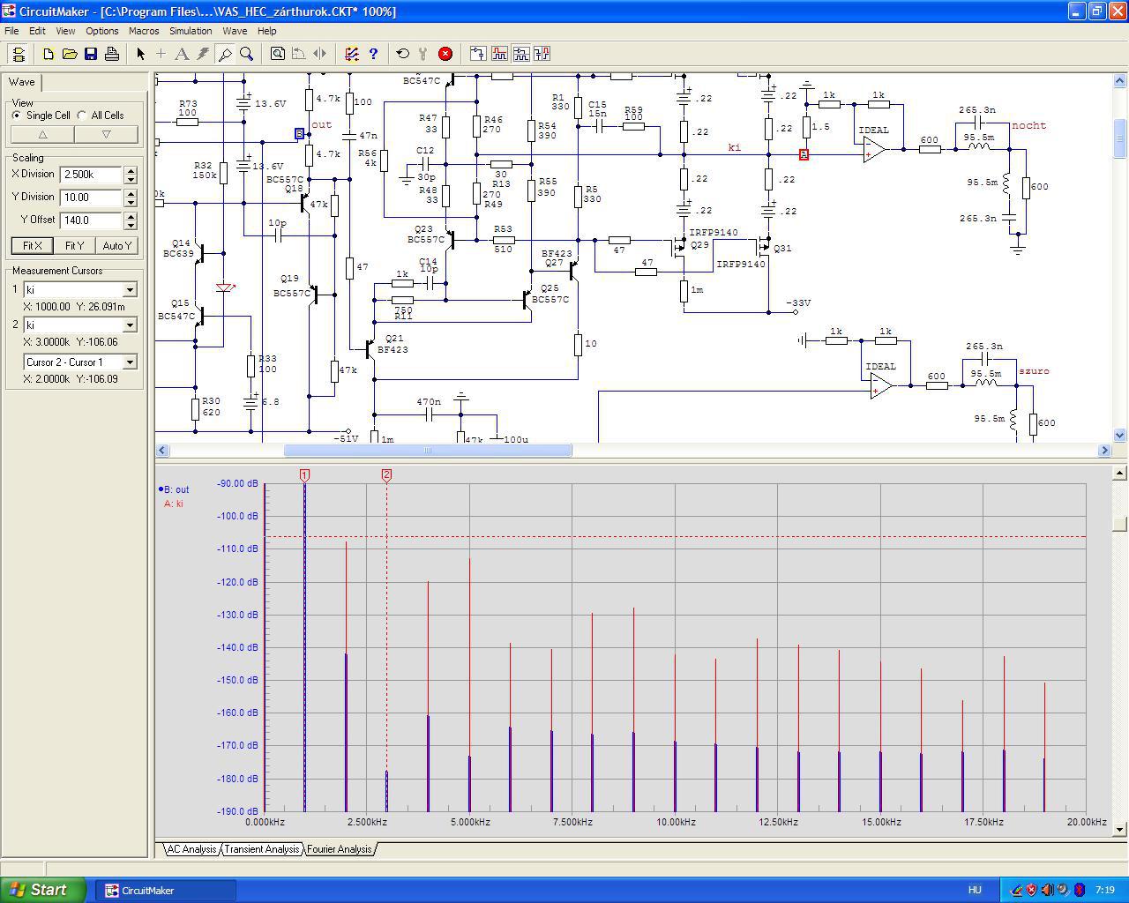The width and height of the screenshot is (1129, 903).
Task: Open the Simulation menu
Action: (191, 31)
